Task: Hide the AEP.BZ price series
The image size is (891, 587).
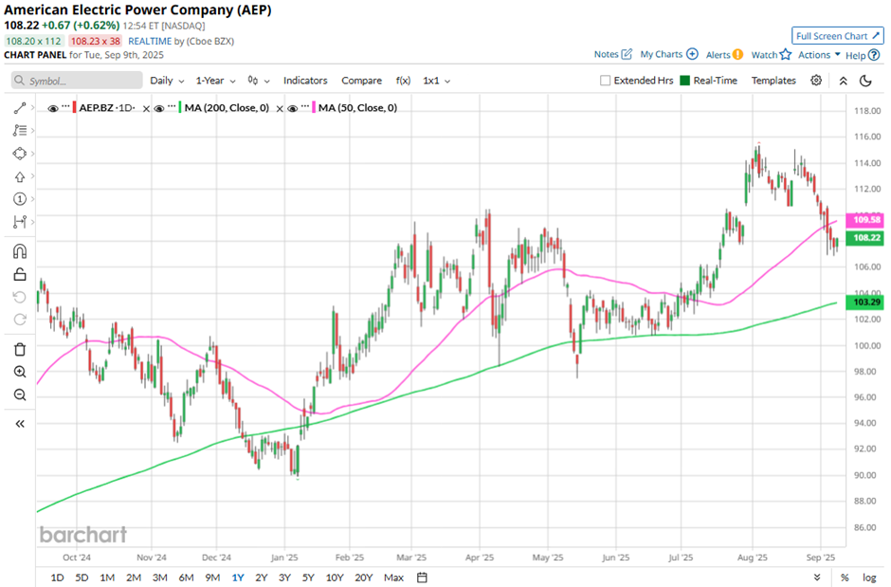Action: pos(53,108)
